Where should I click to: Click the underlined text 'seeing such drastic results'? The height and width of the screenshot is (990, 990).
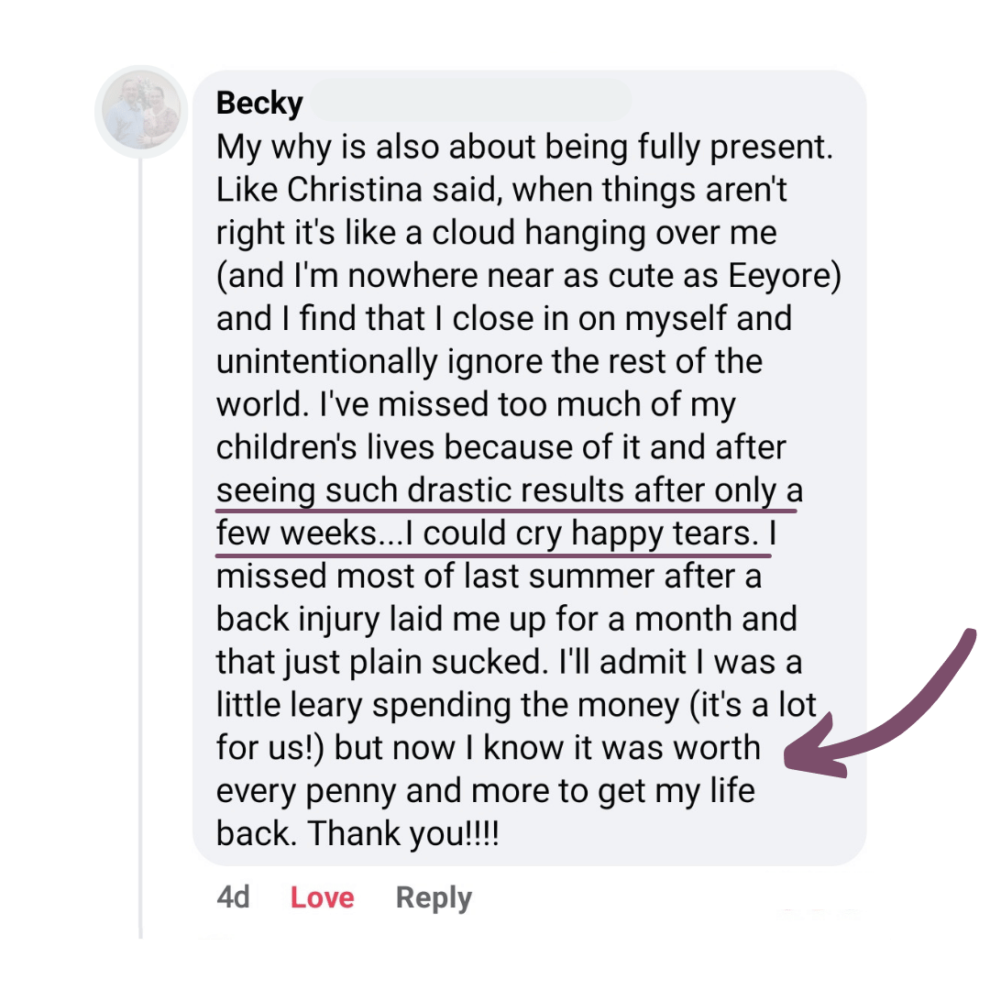pyautogui.click(x=421, y=491)
